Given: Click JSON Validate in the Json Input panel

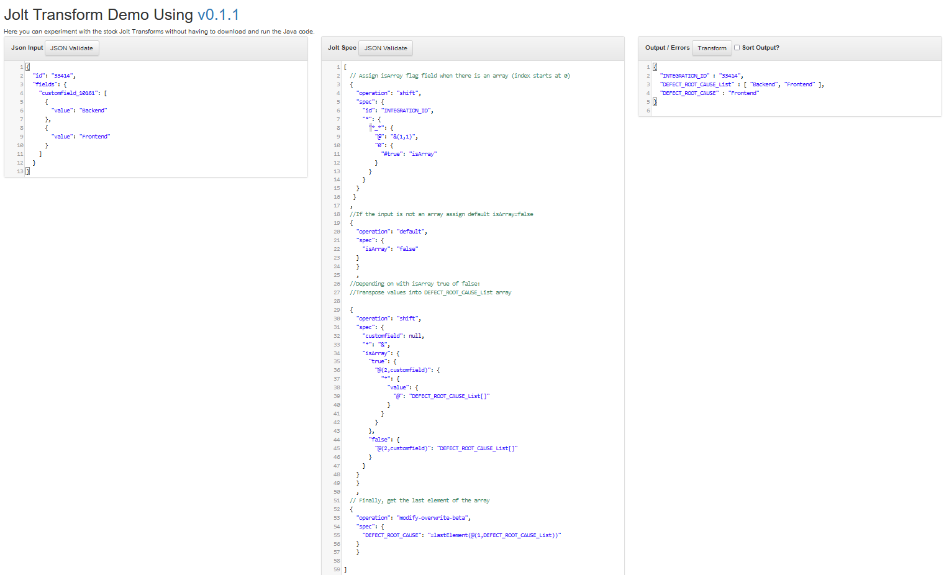Looking at the screenshot, I should tap(71, 48).
